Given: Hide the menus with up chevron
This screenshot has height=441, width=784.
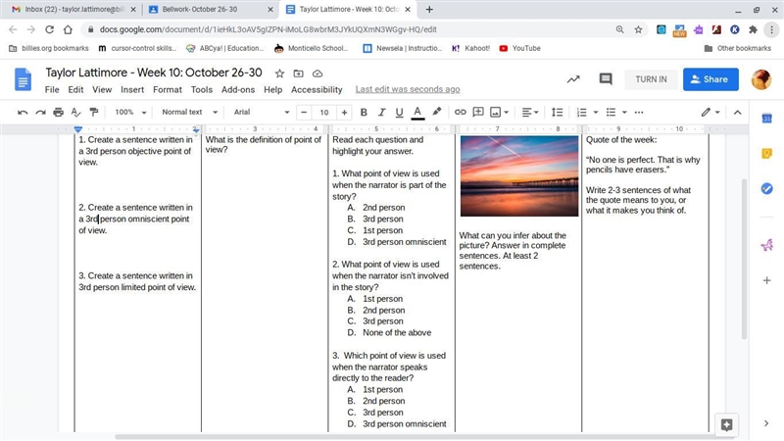Looking at the screenshot, I should (x=737, y=113).
